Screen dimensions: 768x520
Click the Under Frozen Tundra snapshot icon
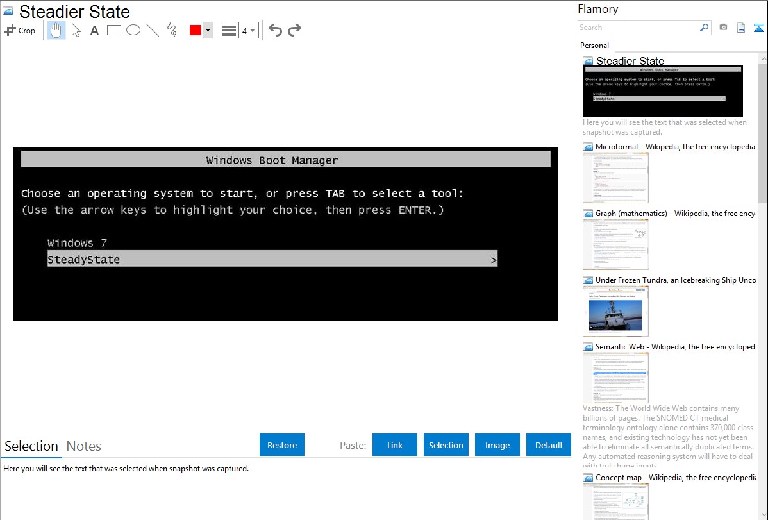(589, 280)
